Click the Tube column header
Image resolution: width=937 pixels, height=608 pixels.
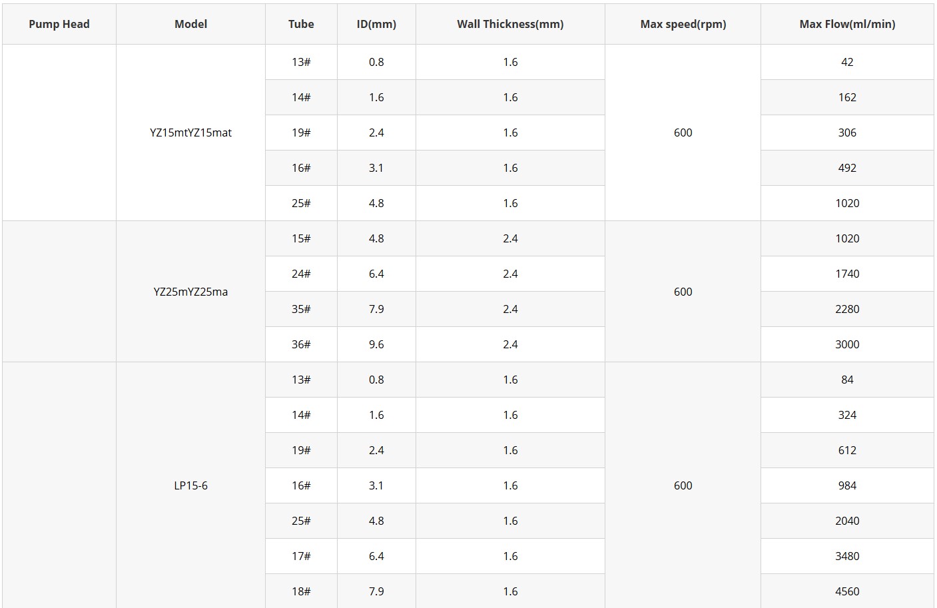coord(301,24)
